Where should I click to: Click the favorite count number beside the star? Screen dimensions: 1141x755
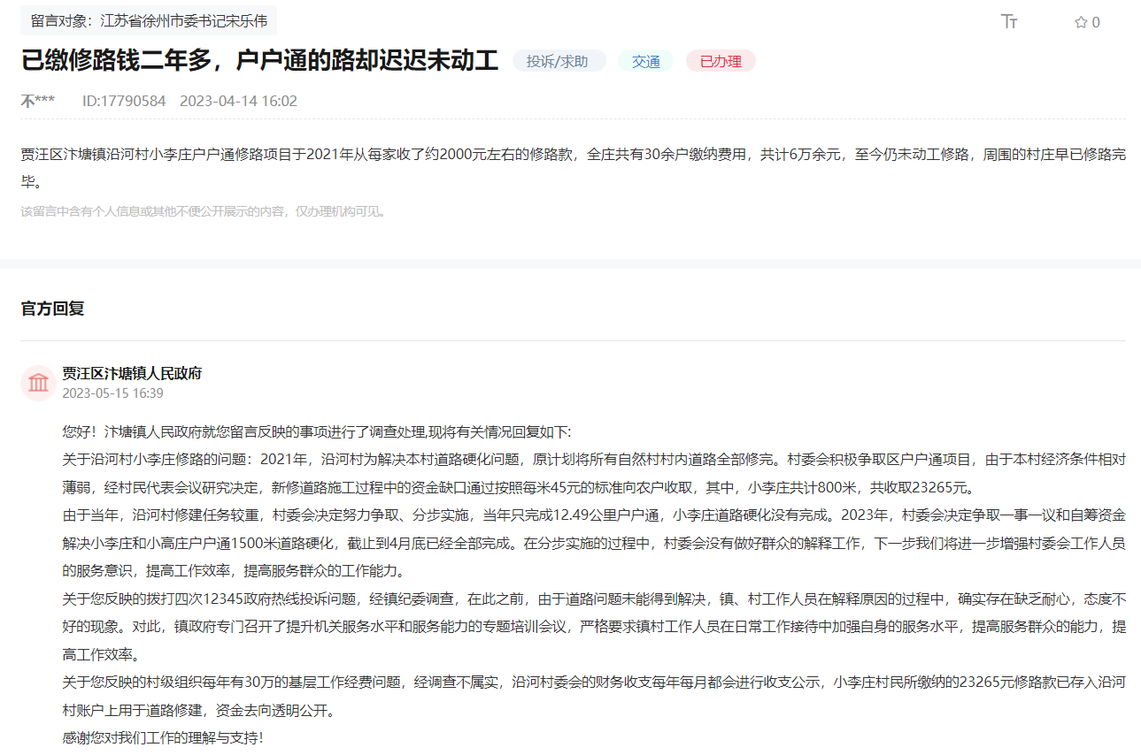[x=1095, y=22]
